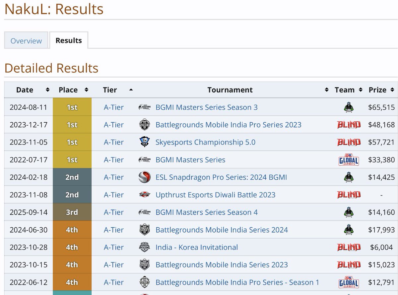Click the $33,380 prize amount
Image resolution: width=398 pixels, height=295 pixels.
[x=381, y=160]
